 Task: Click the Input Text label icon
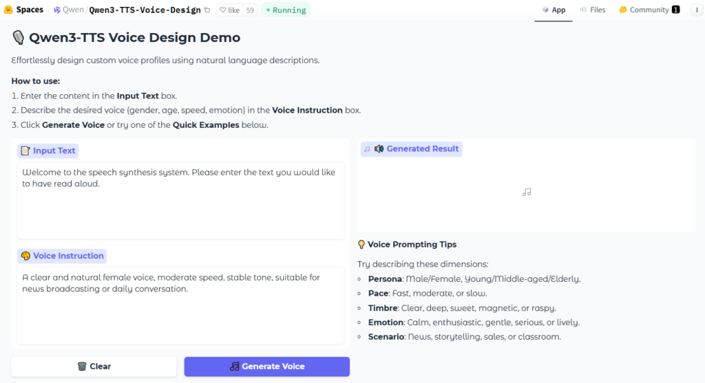(25, 151)
